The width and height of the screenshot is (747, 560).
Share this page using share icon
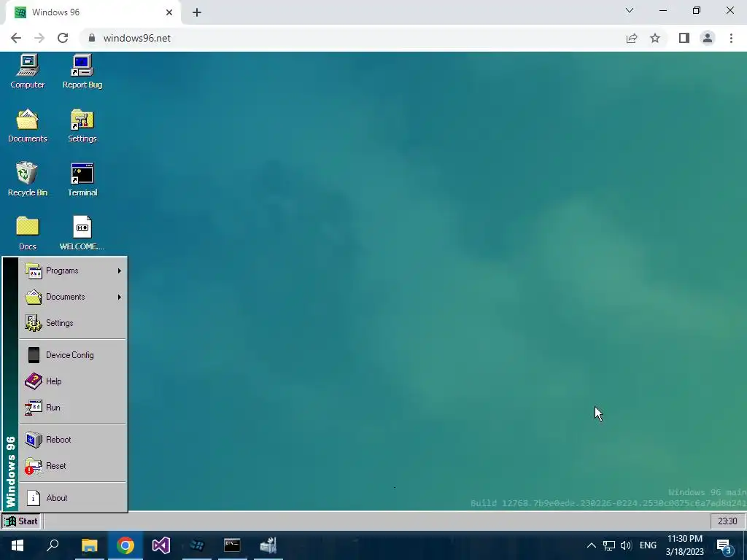point(632,38)
